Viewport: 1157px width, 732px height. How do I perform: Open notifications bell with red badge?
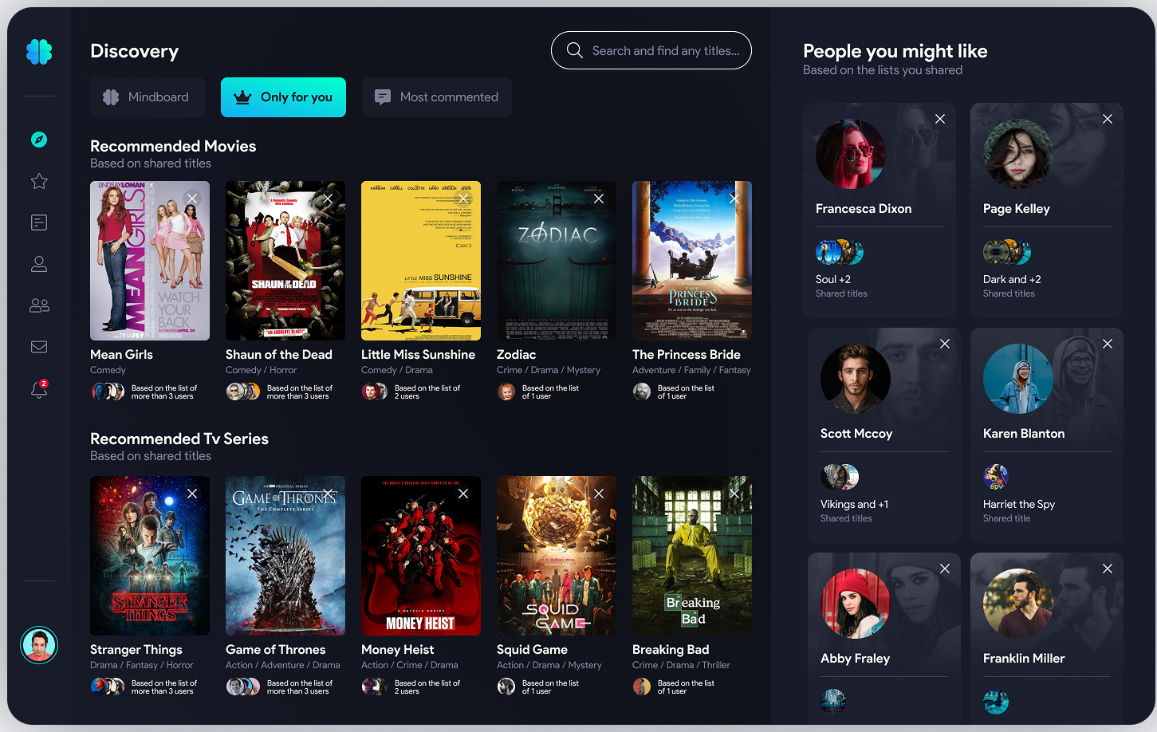39,389
